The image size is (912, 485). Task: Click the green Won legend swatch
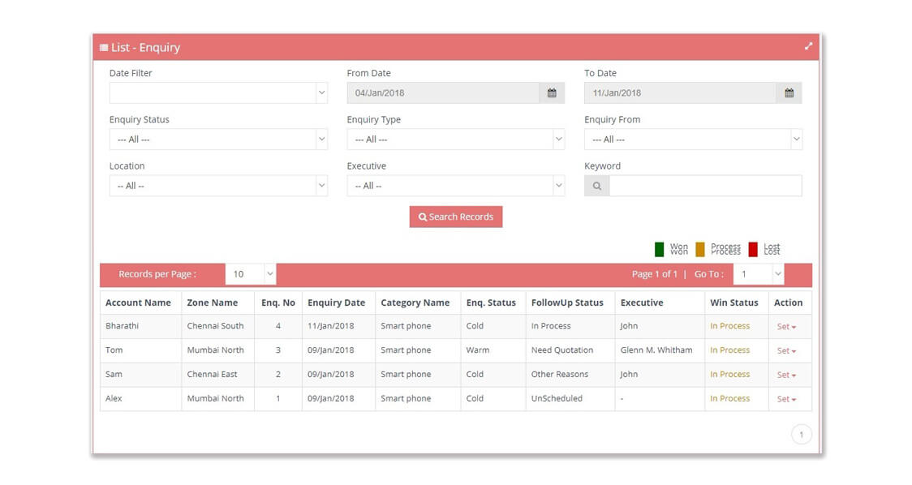659,250
